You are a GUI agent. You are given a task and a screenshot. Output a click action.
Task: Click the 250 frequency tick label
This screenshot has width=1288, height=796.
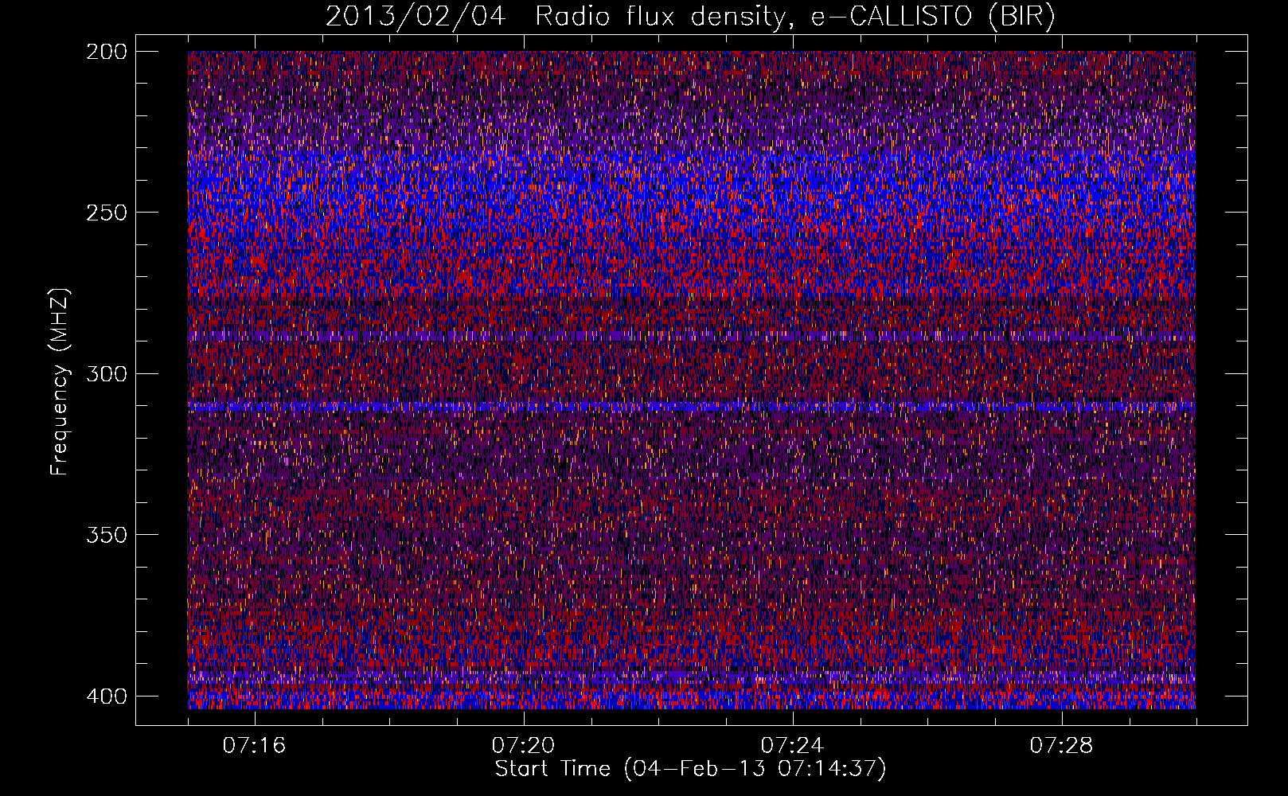[106, 213]
